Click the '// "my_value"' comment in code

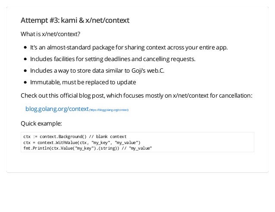tap(138, 148)
